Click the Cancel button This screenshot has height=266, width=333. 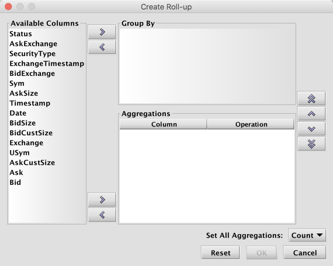pyautogui.click(x=305, y=253)
